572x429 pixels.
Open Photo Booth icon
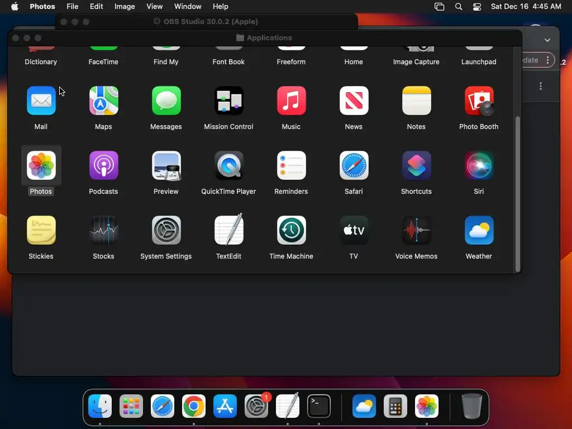click(479, 101)
